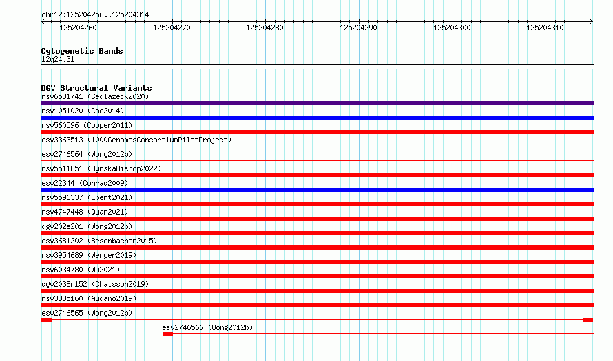The width and height of the screenshot is (613, 361).
Task: Click the red dgv202e201 variant bar
Action: [x=317, y=233]
